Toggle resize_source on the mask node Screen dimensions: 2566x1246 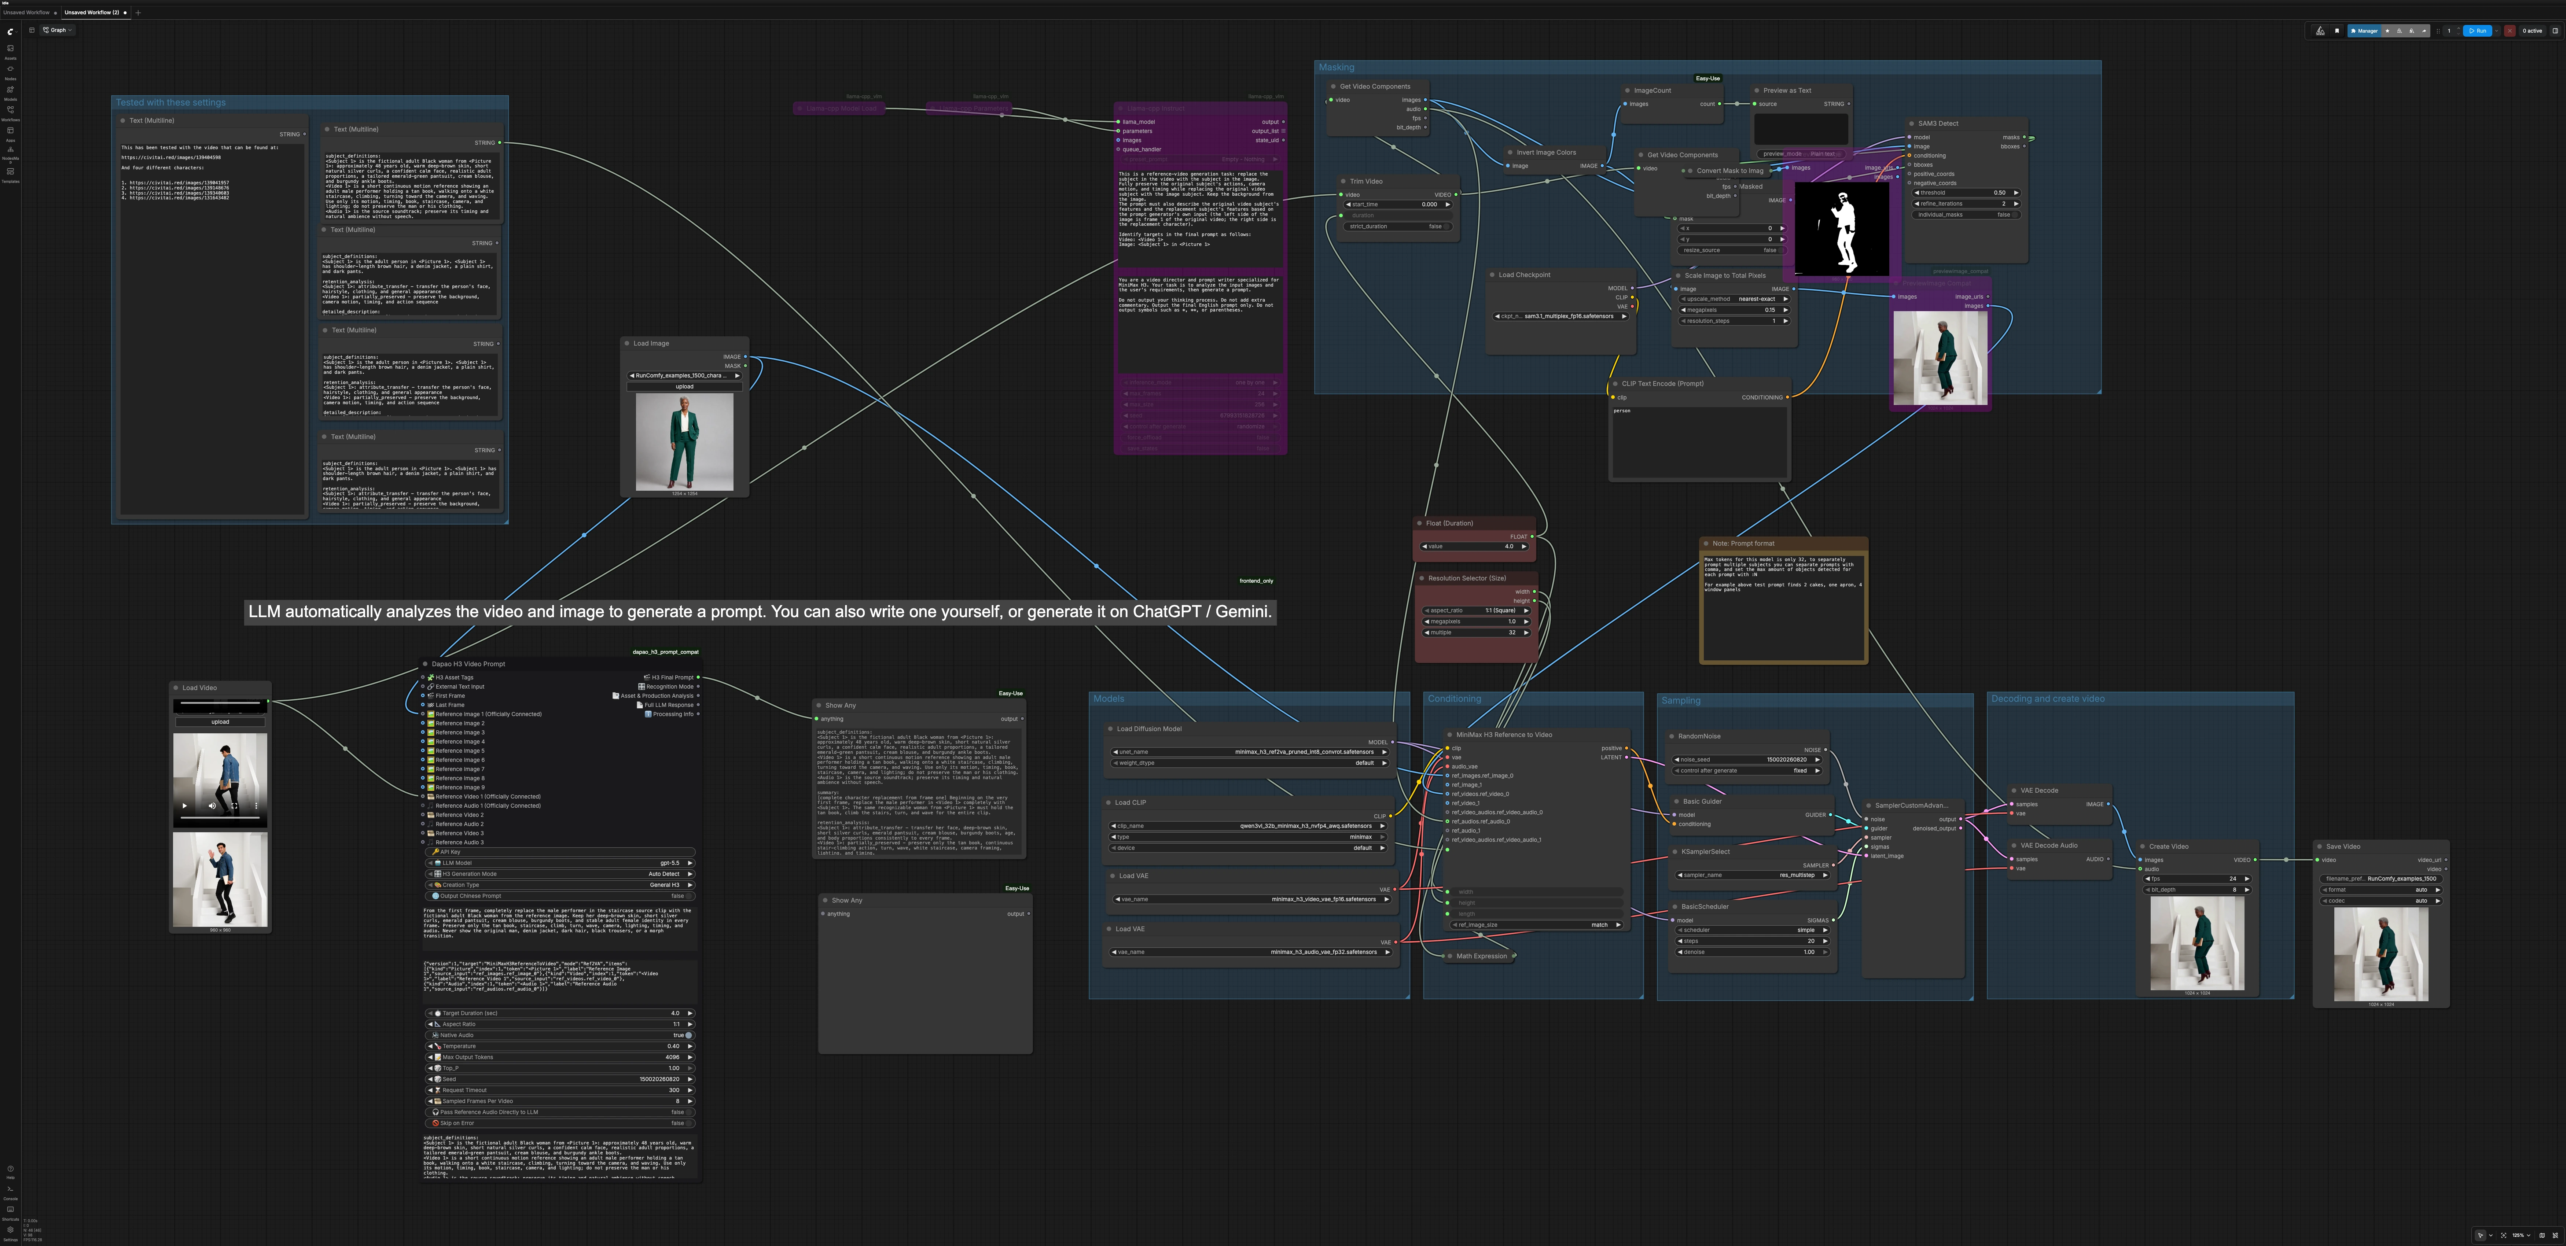[x=1781, y=250]
